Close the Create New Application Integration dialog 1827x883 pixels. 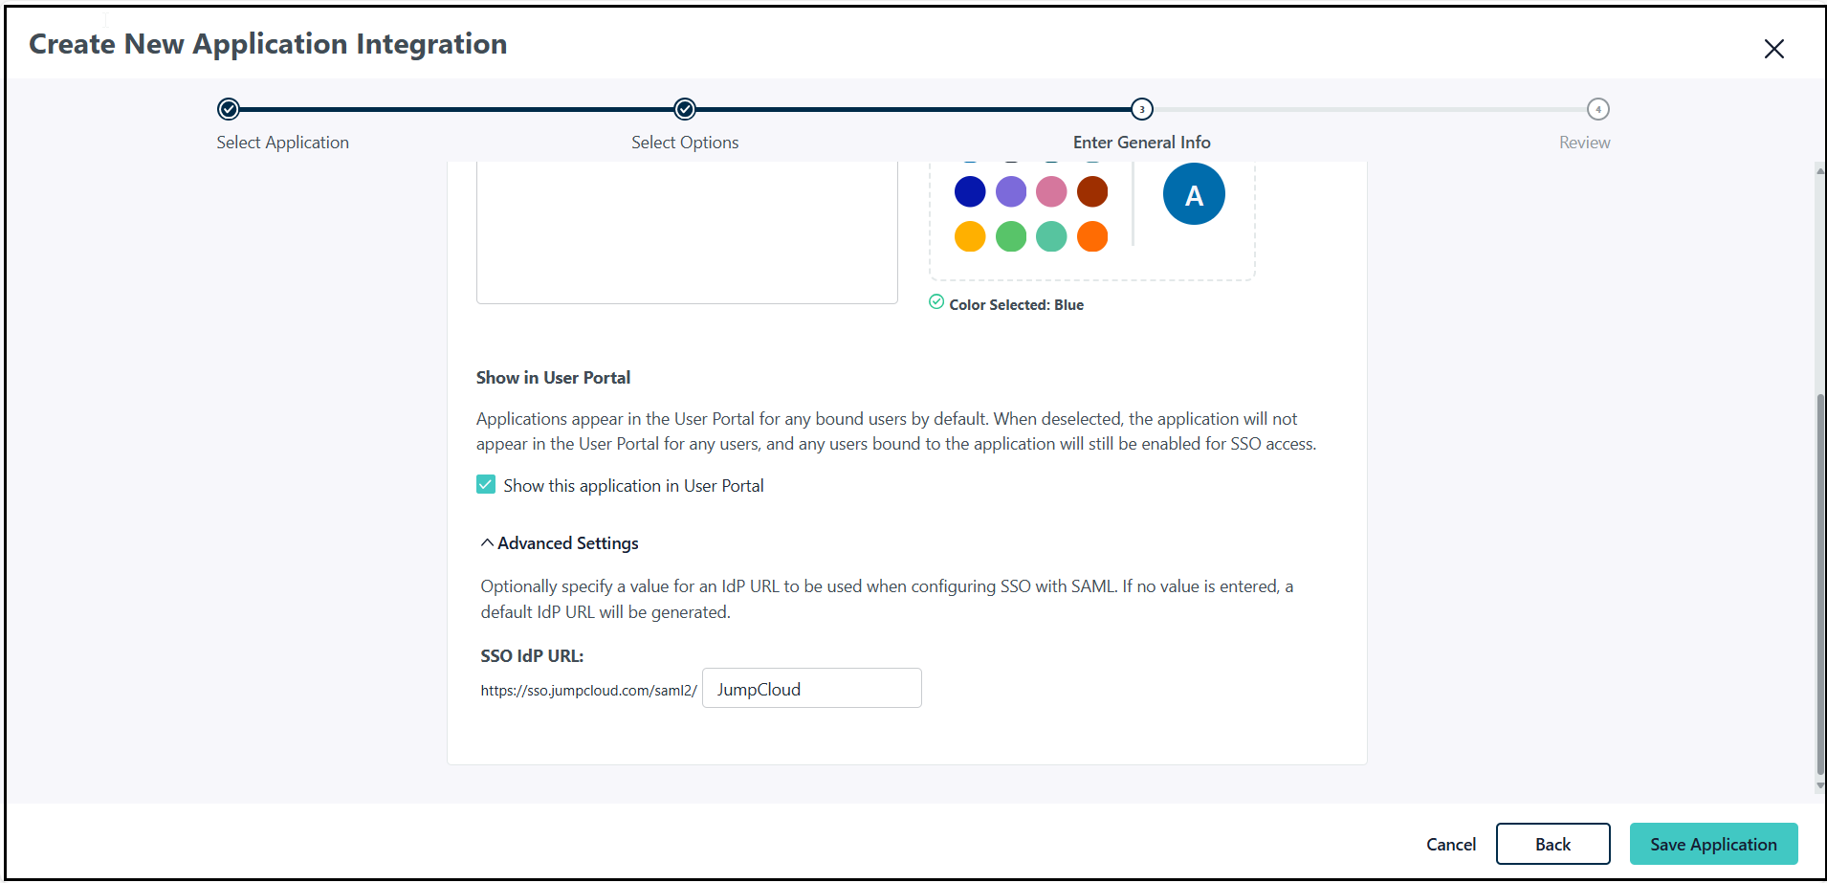[x=1773, y=49]
